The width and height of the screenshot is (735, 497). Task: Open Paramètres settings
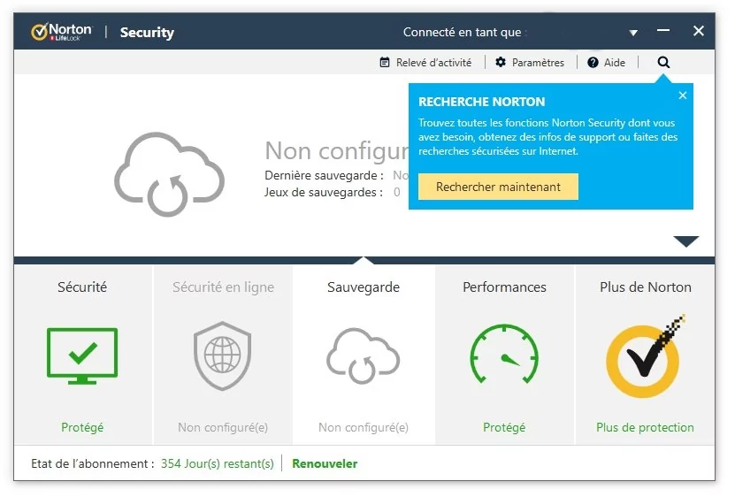click(530, 63)
